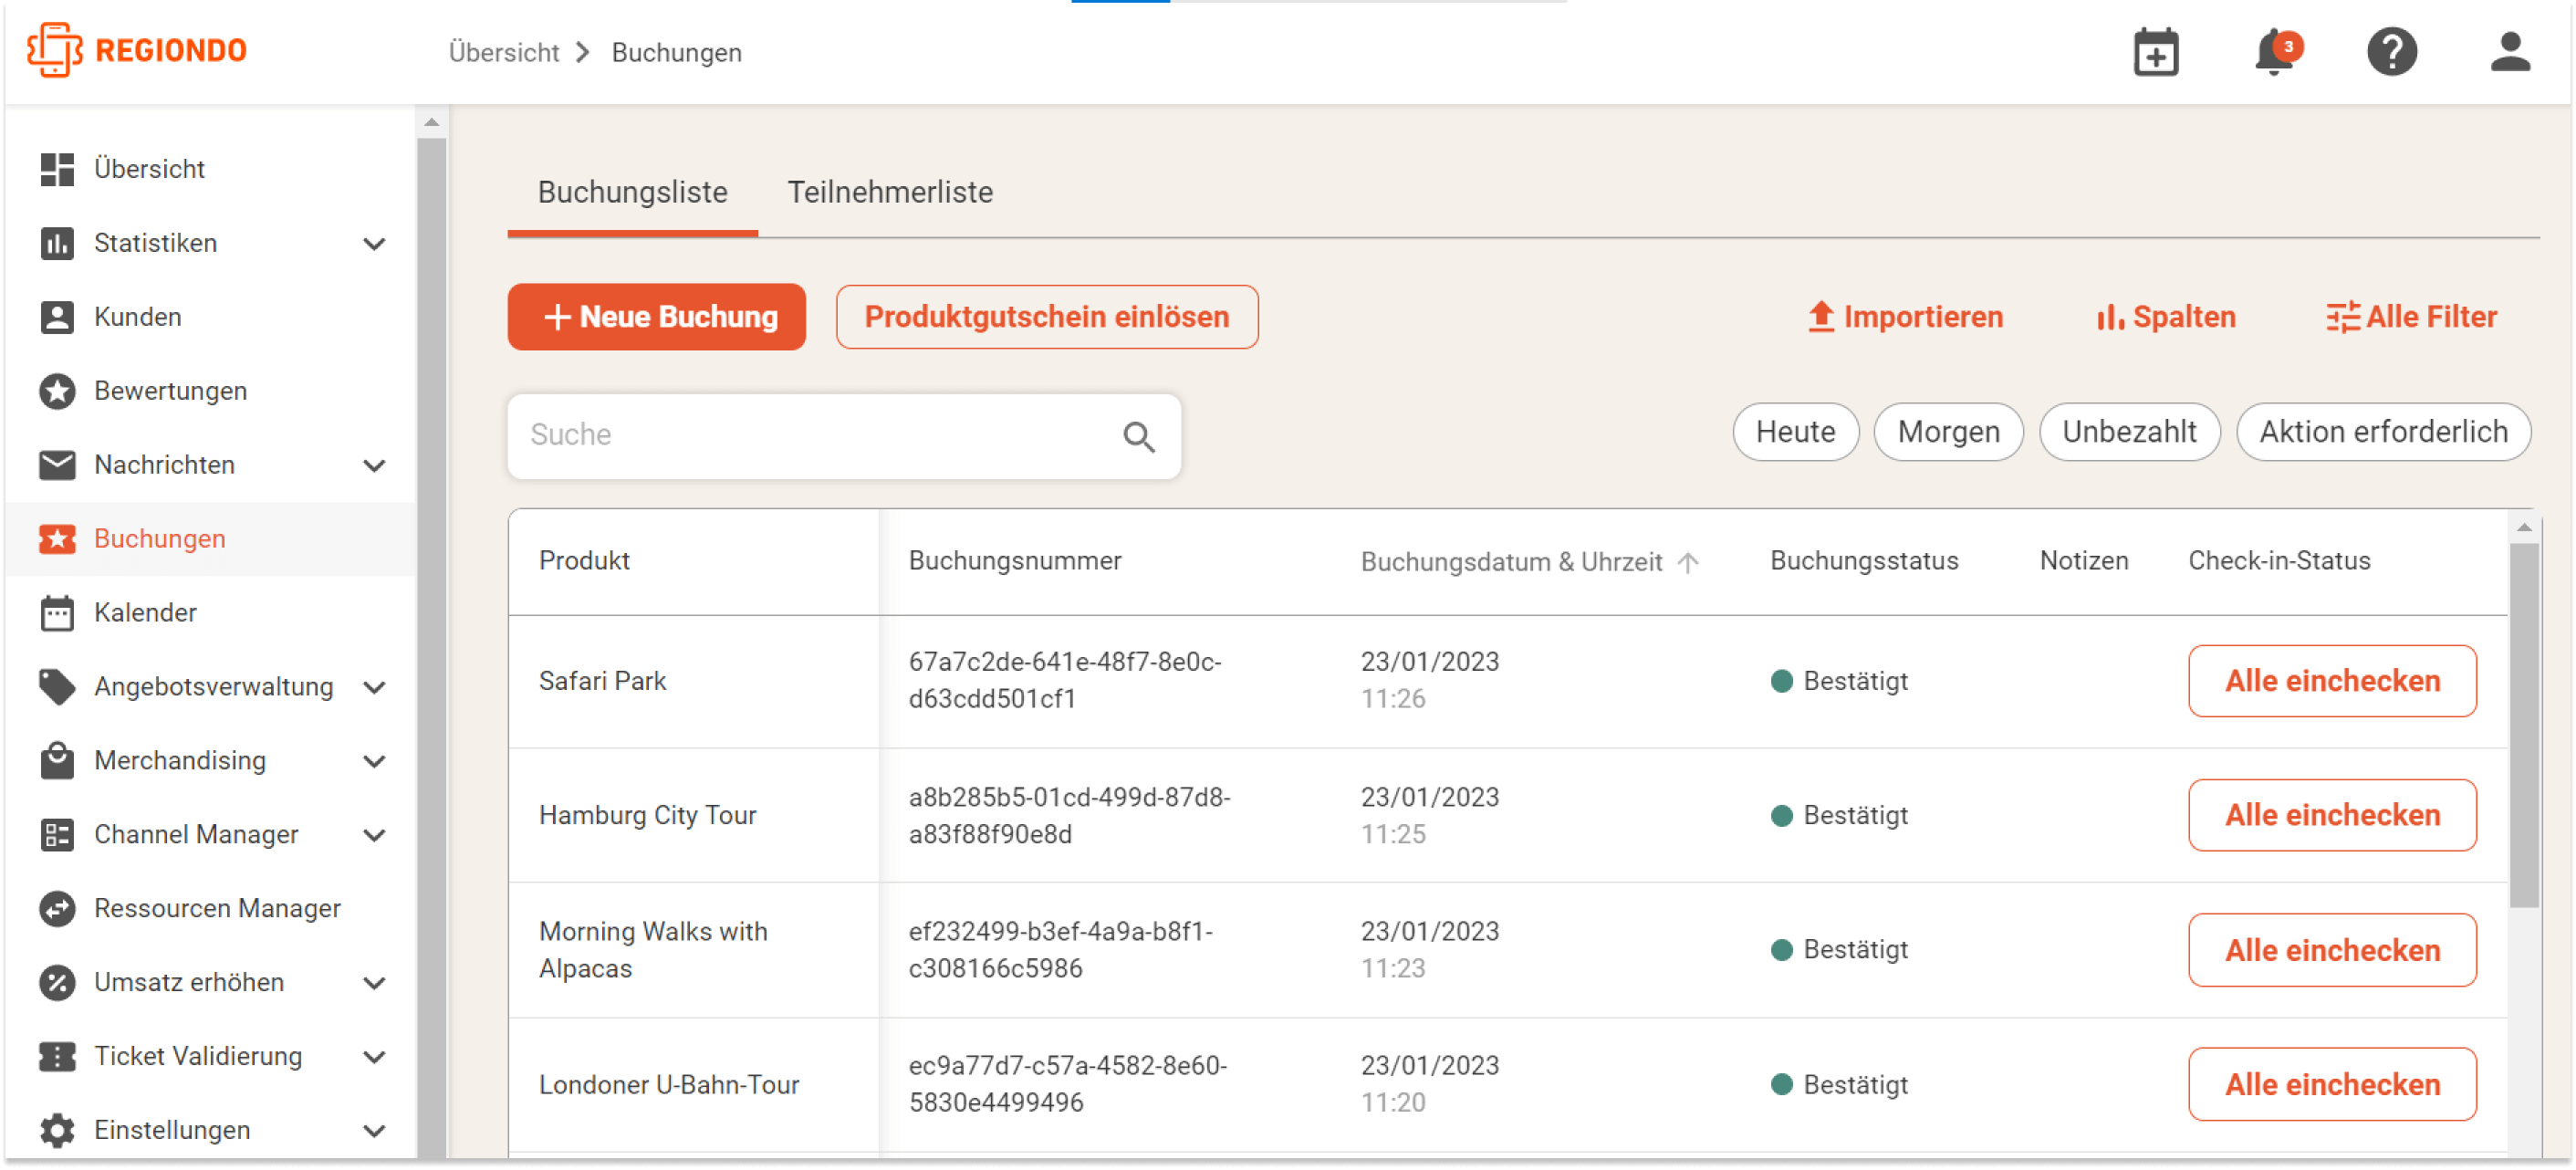This screenshot has height=1170, width=2576.
Task: Click the booking table vertical scrollbar
Action: coord(2523,724)
